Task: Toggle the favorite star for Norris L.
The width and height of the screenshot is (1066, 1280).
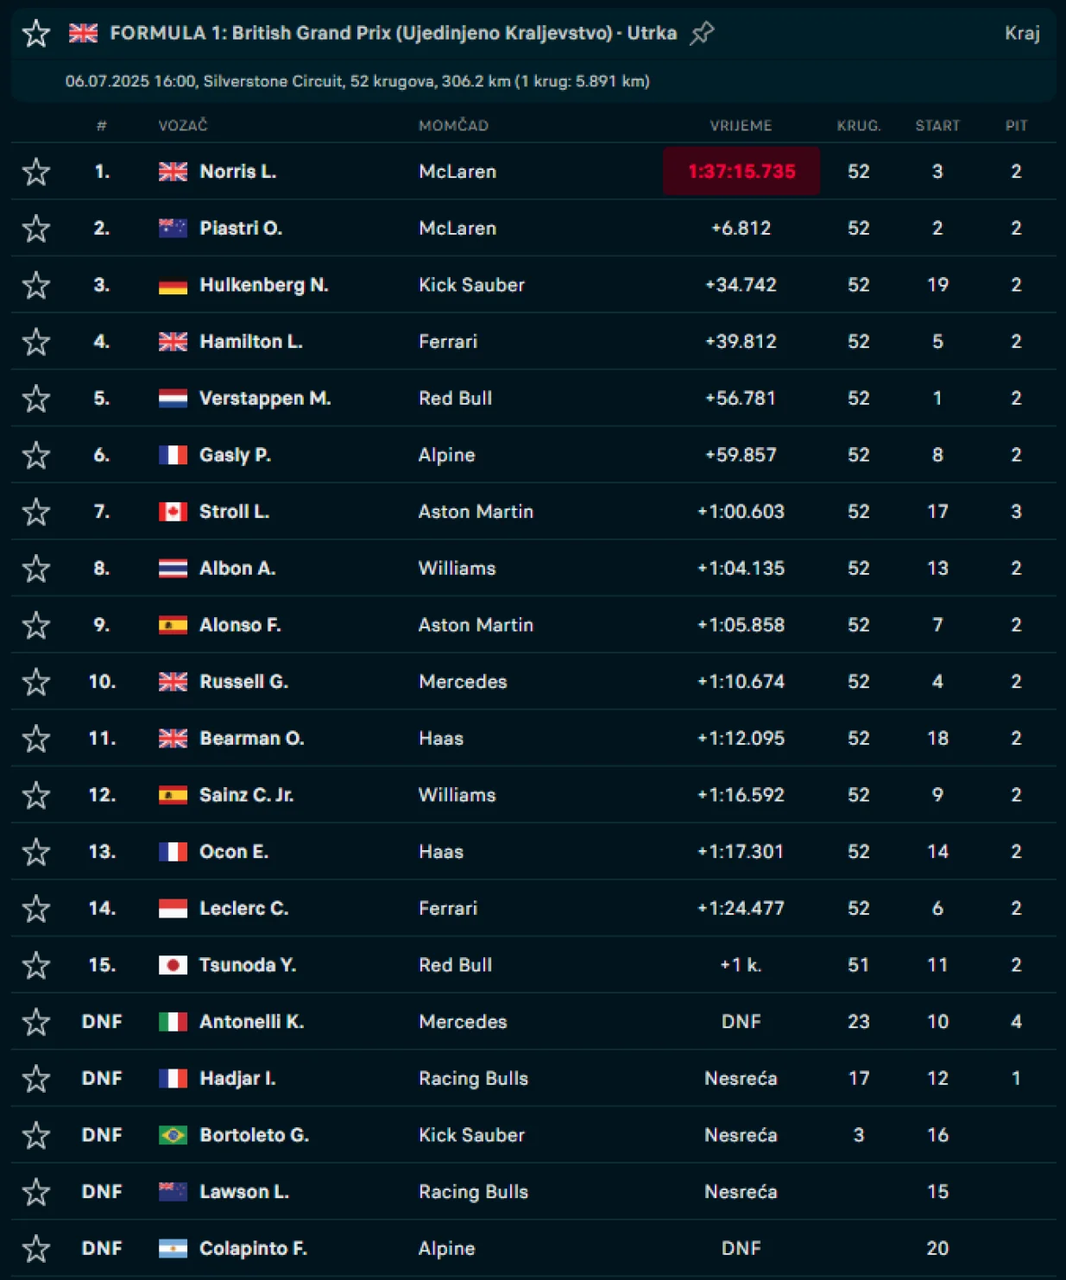Action: click(36, 172)
